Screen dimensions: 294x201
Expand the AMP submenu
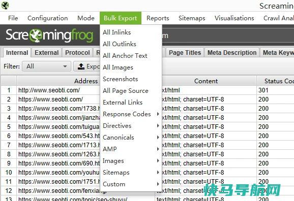pyautogui.click(x=131, y=149)
